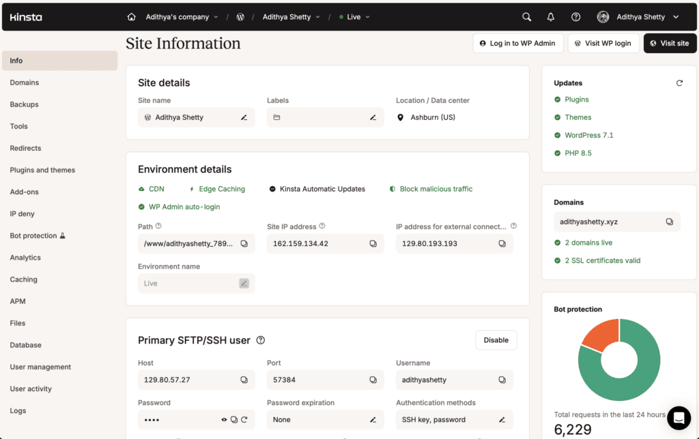Copy the username adithyashetty

[x=502, y=380]
